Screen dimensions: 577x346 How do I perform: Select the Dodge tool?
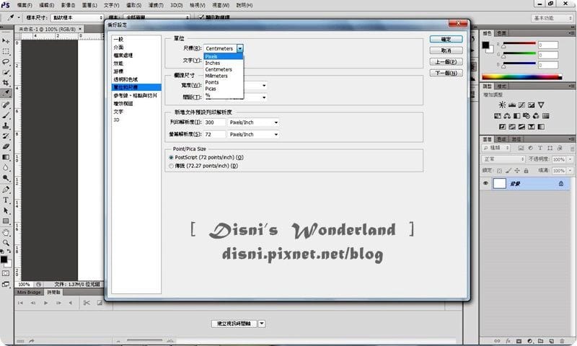(x=6, y=178)
